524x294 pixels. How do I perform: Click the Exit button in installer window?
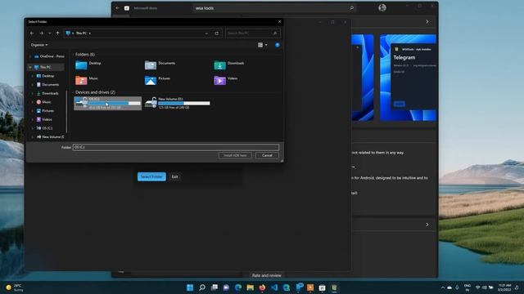174,176
